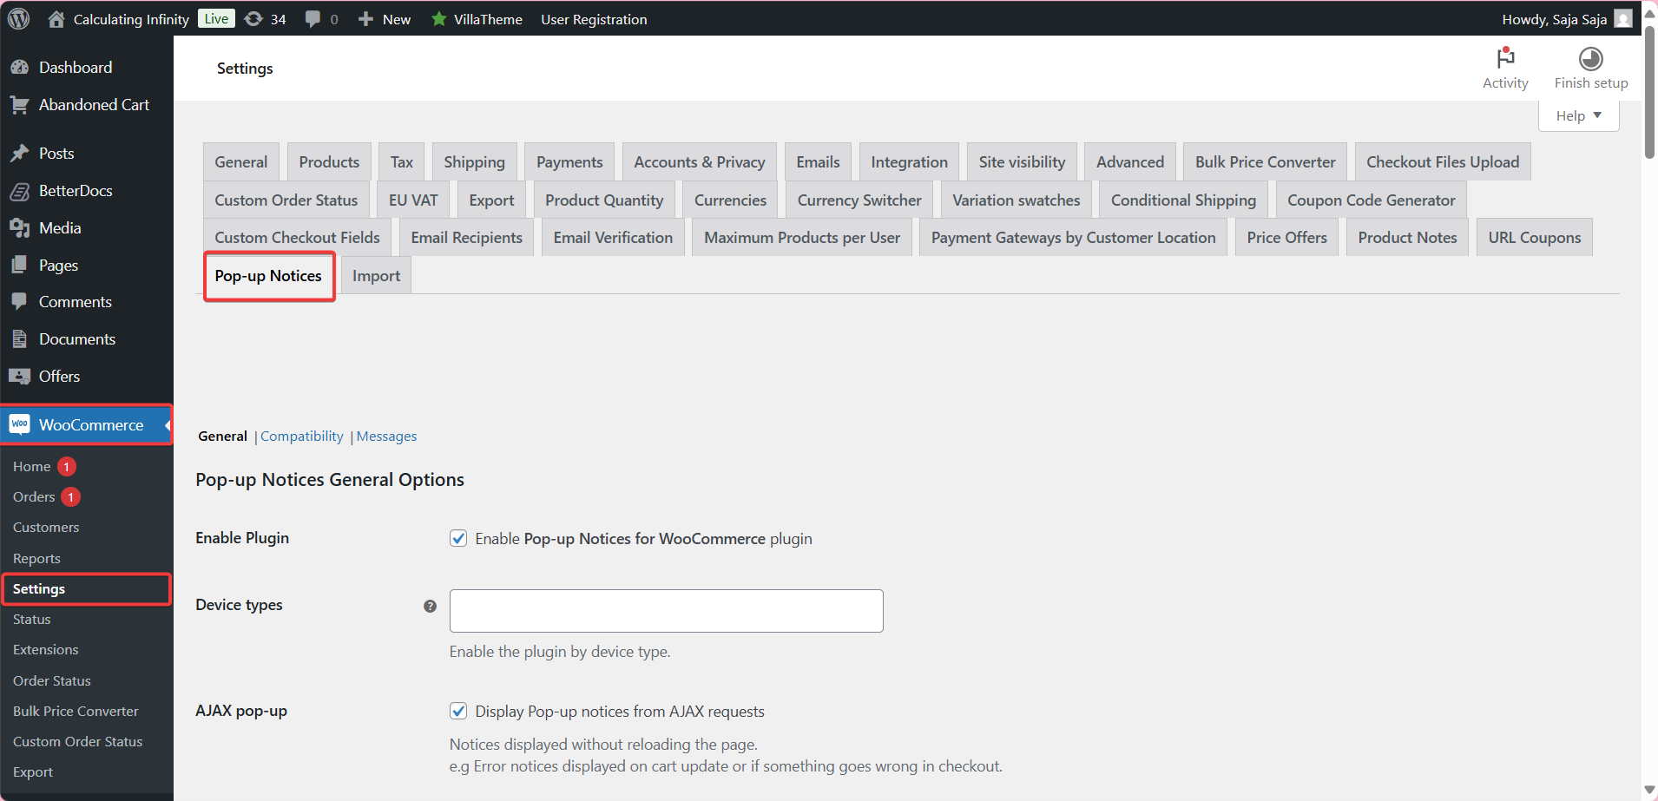Click the comments bubble icon in admin bar

[x=313, y=18]
